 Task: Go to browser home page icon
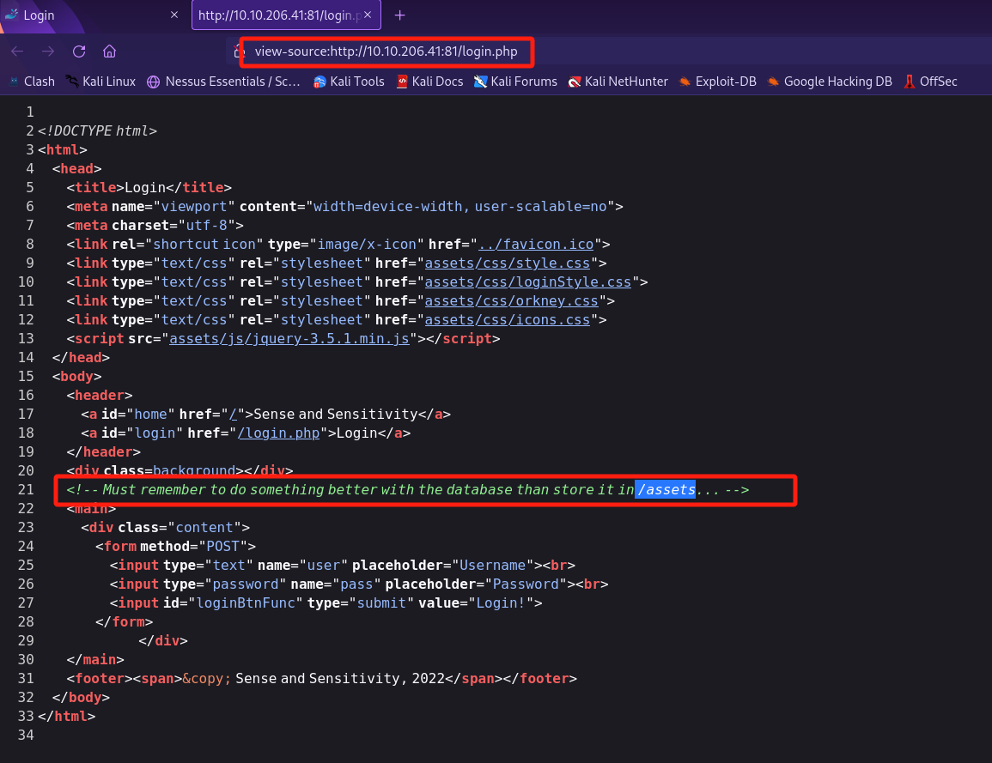(x=109, y=51)
